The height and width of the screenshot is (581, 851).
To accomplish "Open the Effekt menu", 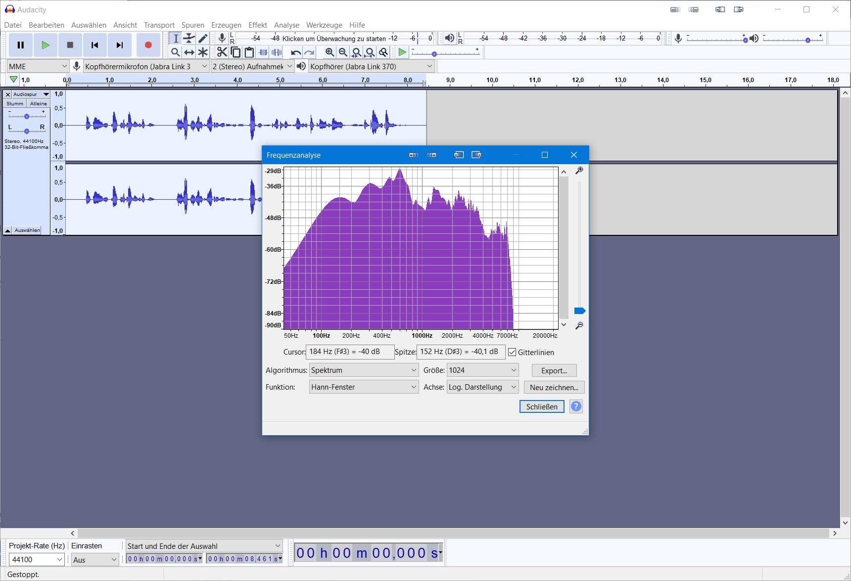I will coord(258,25).
